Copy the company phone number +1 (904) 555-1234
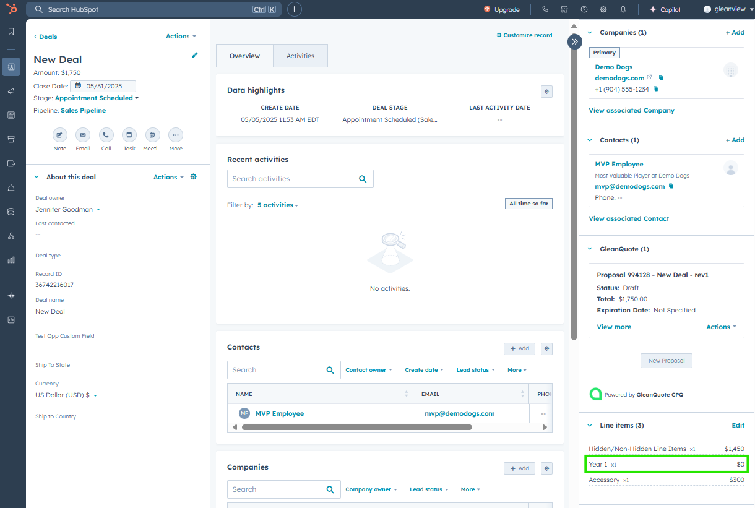 point(656,89)
